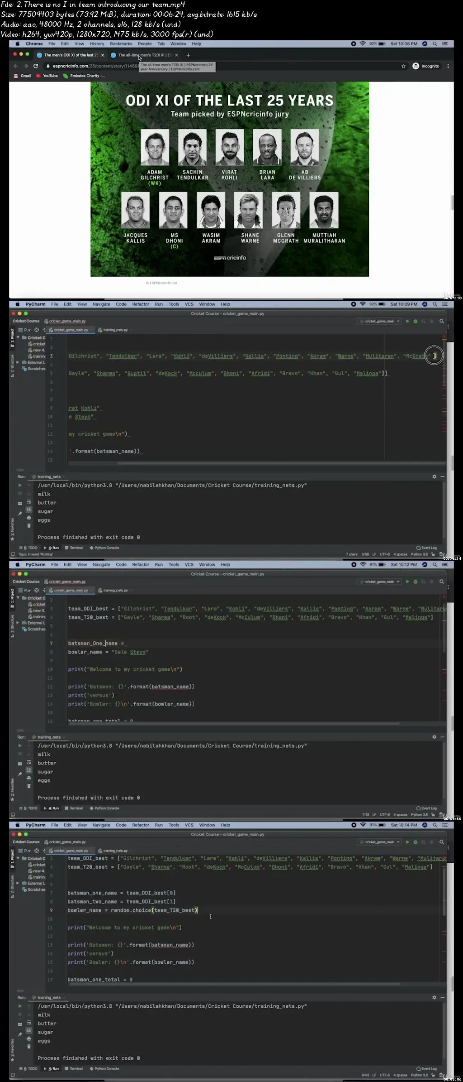The height and width of the screenshot is (1082, 463).
Task: Toggle Terminal tool window in 10:09 PM PyCharm
Action: point(74,548)
